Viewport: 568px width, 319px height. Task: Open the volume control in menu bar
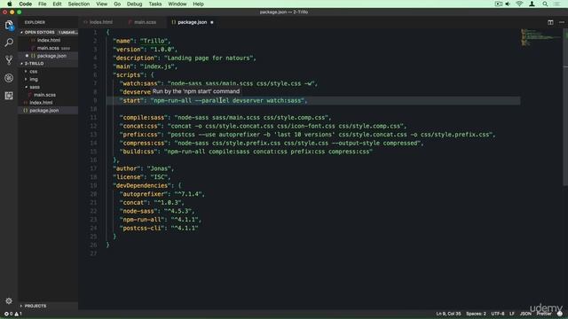pyautogui.click(x=508, y=4)
